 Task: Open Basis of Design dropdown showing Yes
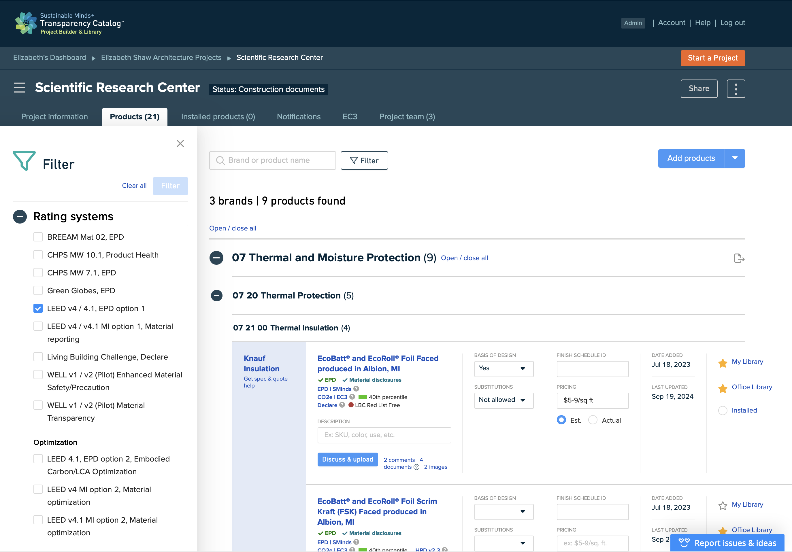pyautogui.click(x=504, y=368)
